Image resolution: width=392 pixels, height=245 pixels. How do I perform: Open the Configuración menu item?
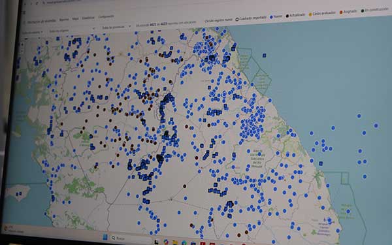pyautogui.click(x=106, y=17)
